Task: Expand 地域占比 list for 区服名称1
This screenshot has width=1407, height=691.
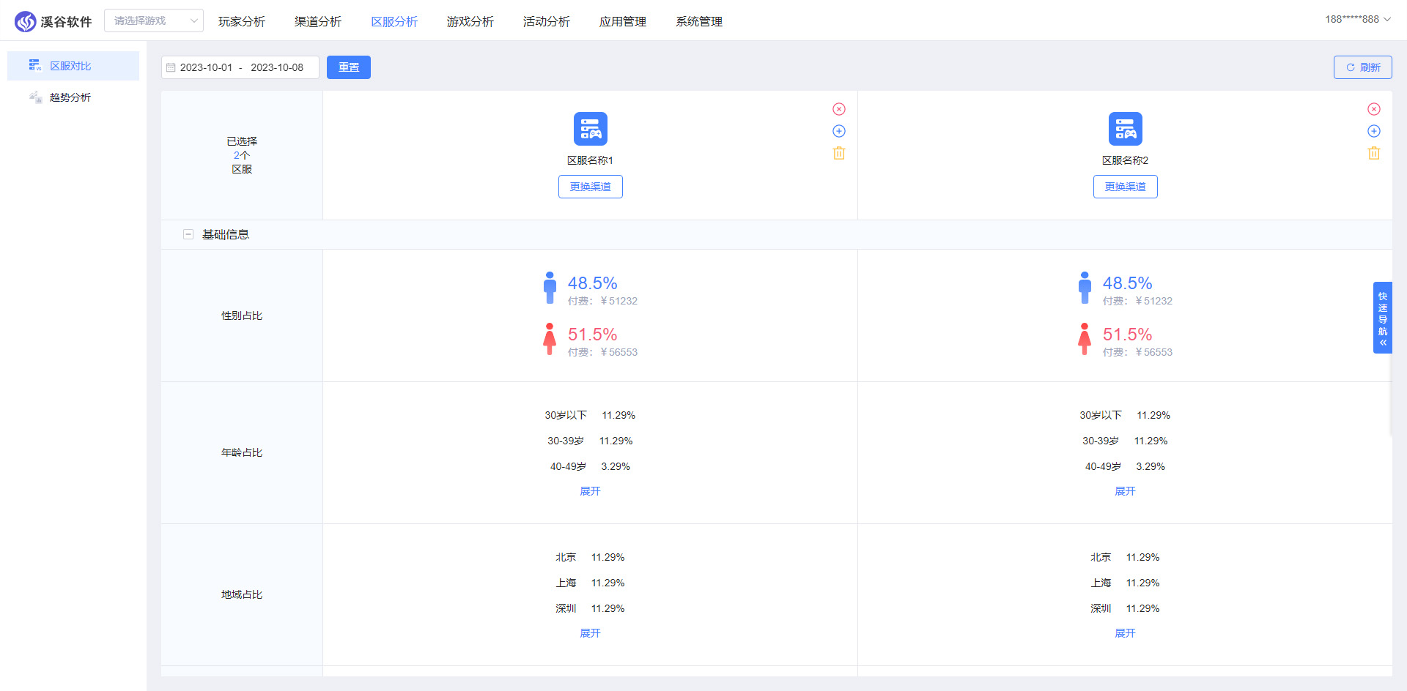Action: click(x=591, y=633)
